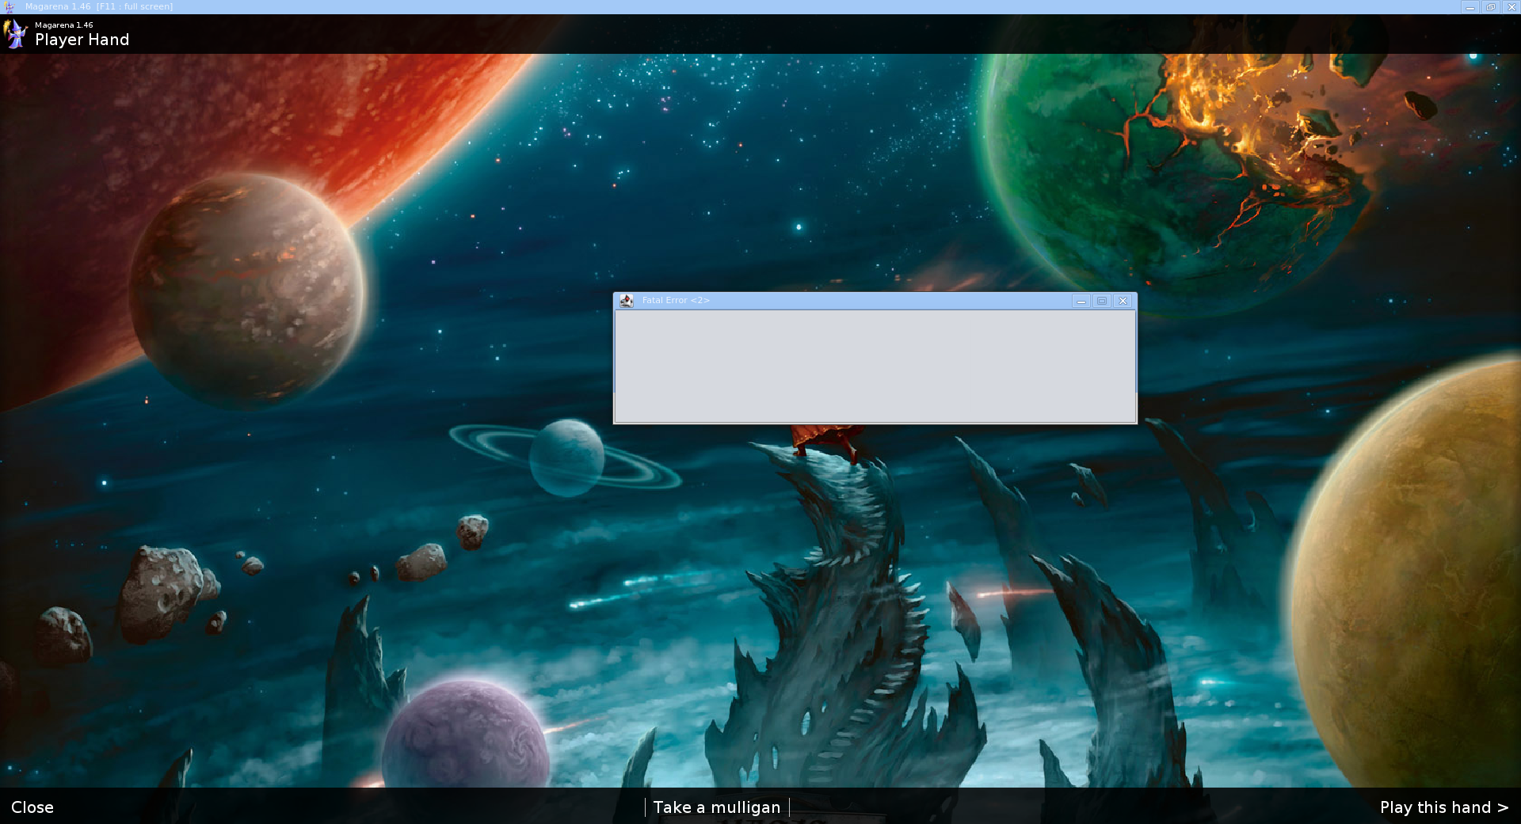Screen dimensions: 1521x824
Task: Click the ringed planet in the background
Action: coord(566,458)
